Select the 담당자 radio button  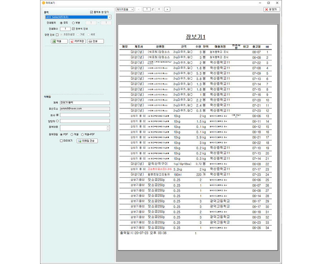click(x=57, y=121)
